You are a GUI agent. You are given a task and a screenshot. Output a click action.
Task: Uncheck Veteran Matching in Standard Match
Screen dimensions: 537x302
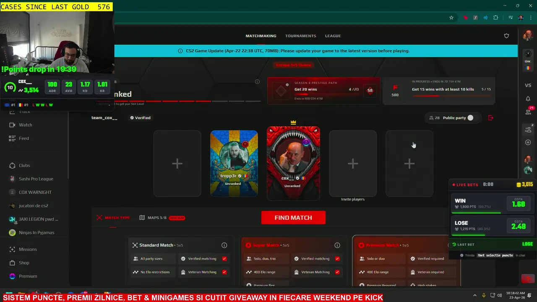click(x=224, y=272)
